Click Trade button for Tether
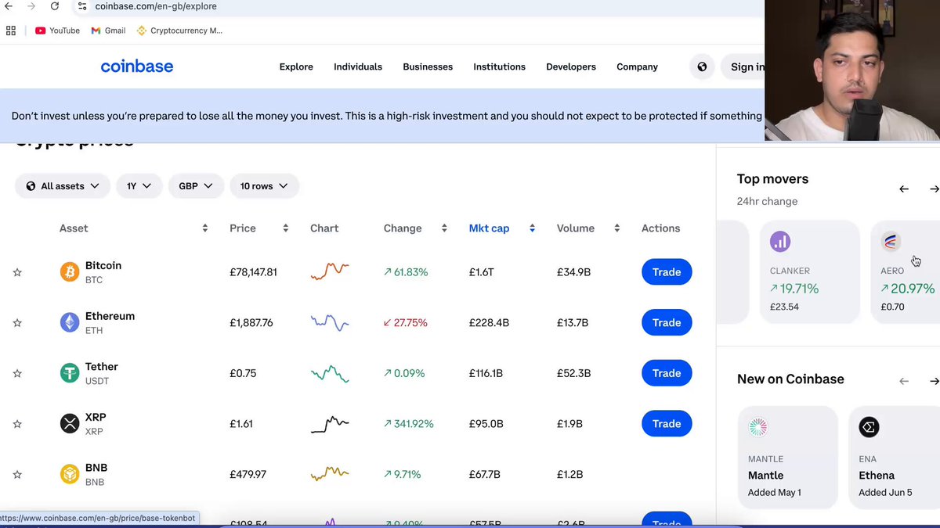Image resolution: width=940 pixels, height=528 pixels. (667, 373)
